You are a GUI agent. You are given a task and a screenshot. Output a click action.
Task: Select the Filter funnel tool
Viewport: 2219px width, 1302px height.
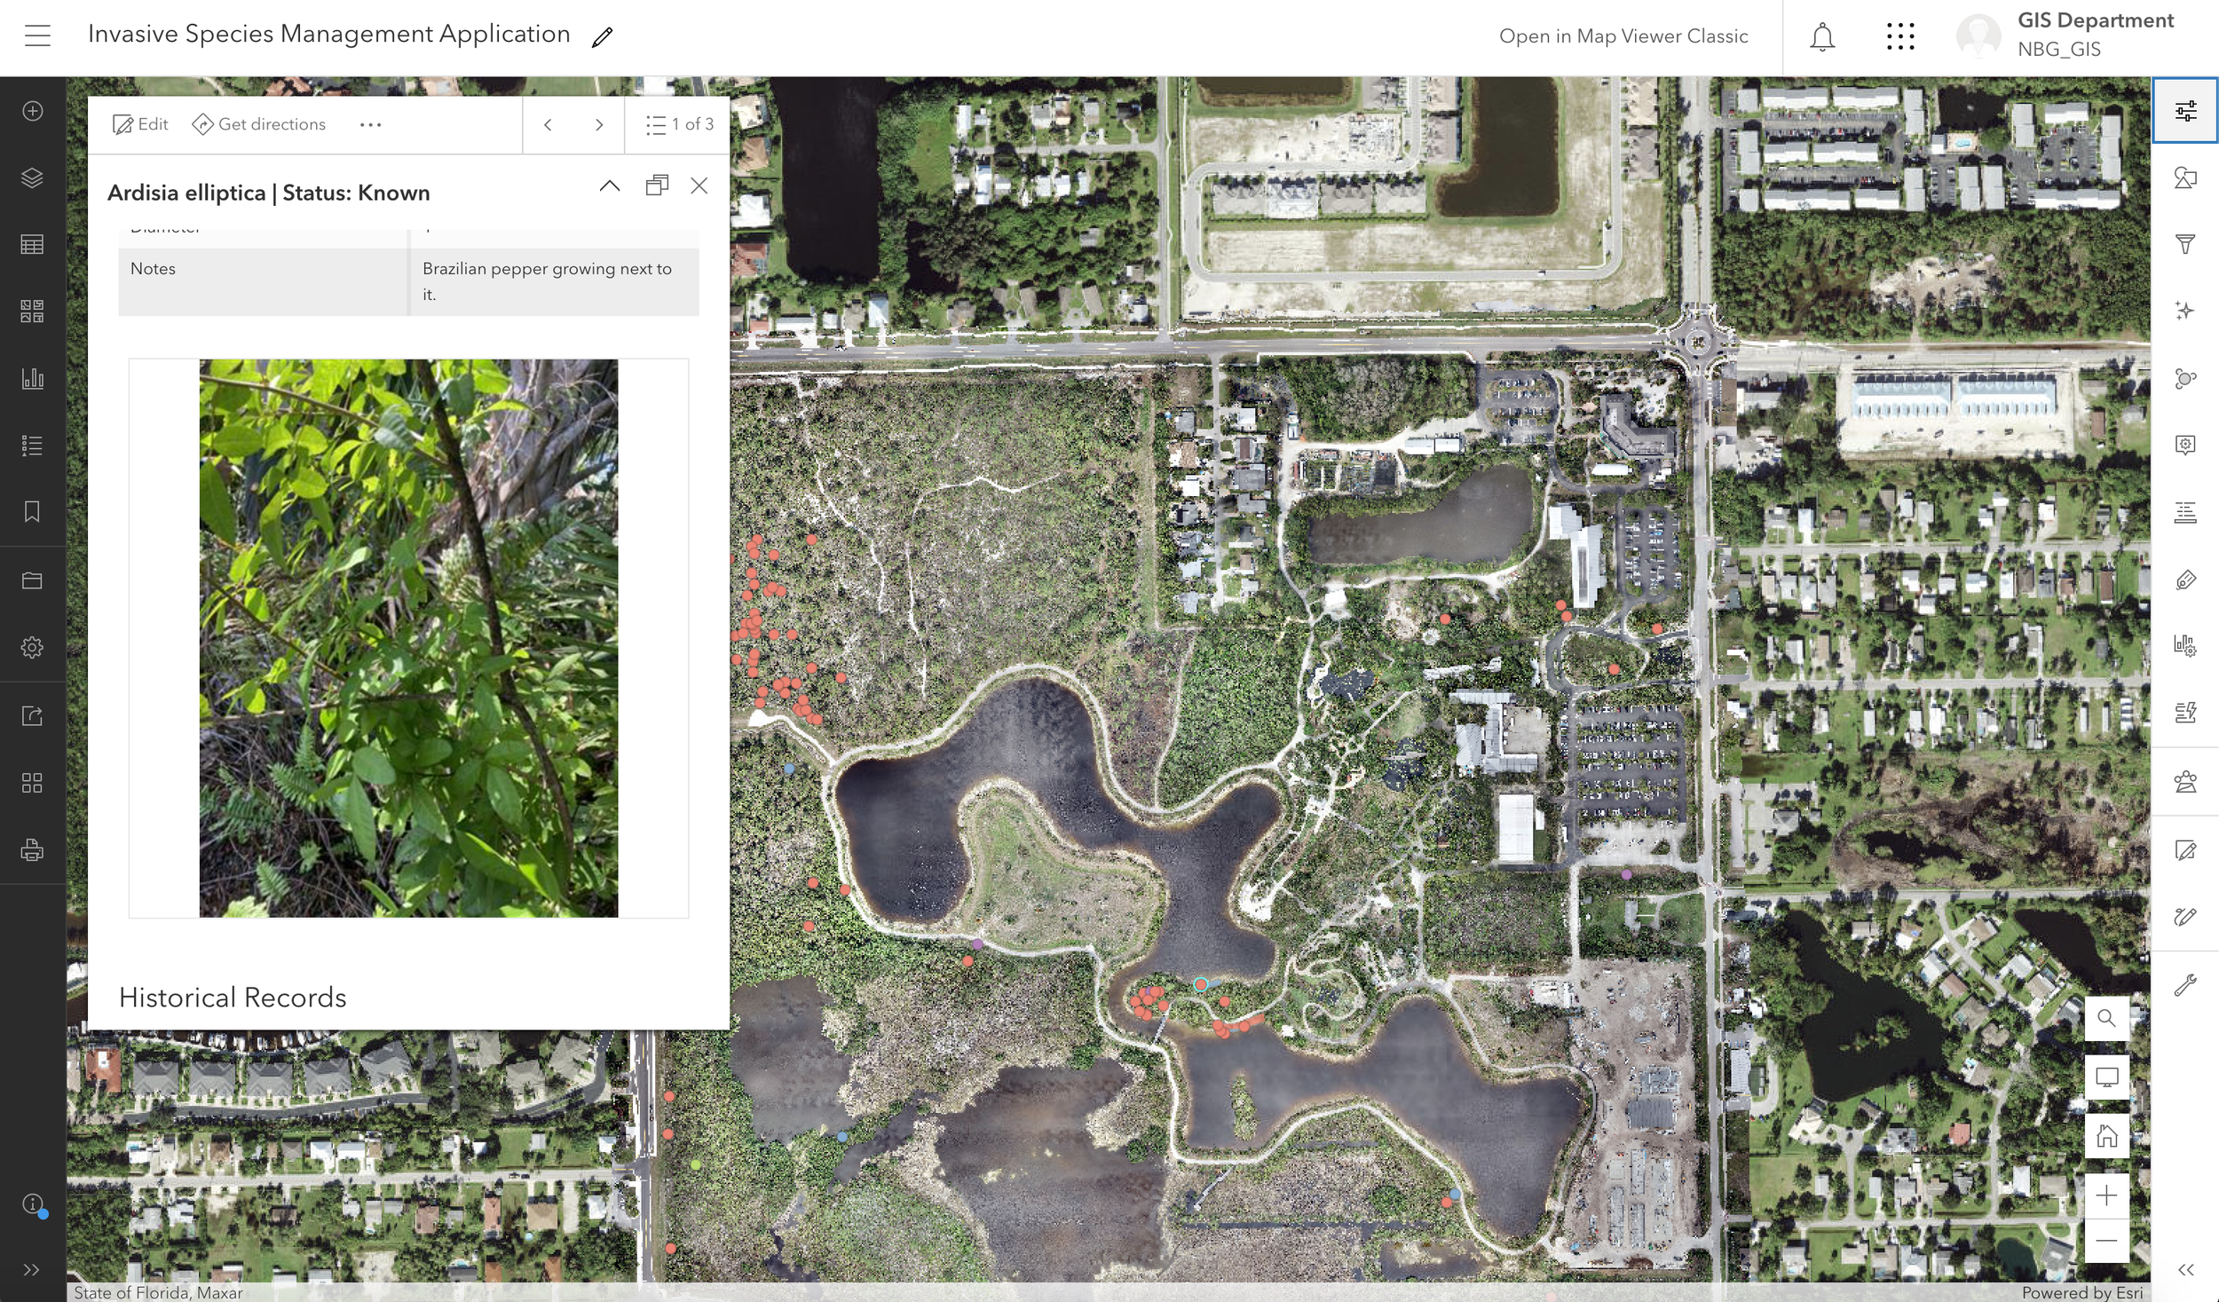tap(2185, 244)
